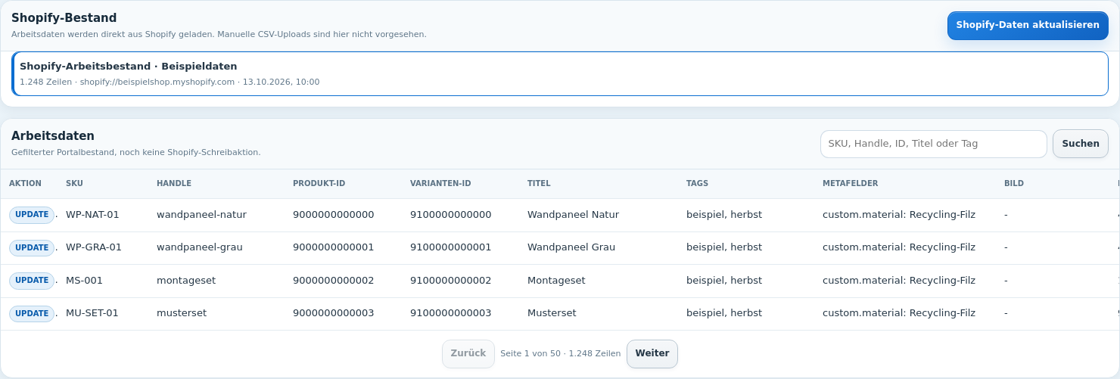Select product ID 9000000000001

(x=334, y=247)
